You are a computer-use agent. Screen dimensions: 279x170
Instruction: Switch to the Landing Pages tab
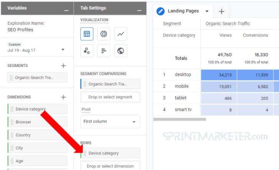click(x=183, y=11)
